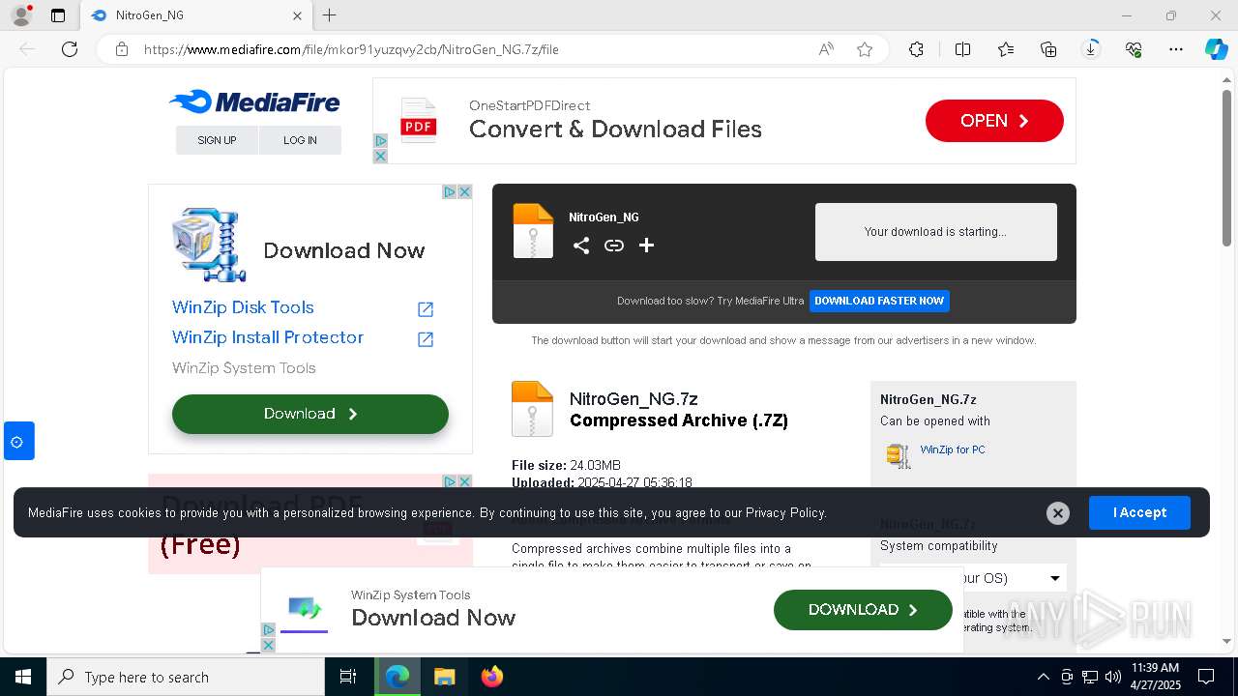Viewport: 1238px width, 696px height.
Task: Click the PDF icon in top ad
Action: (419, 121)
